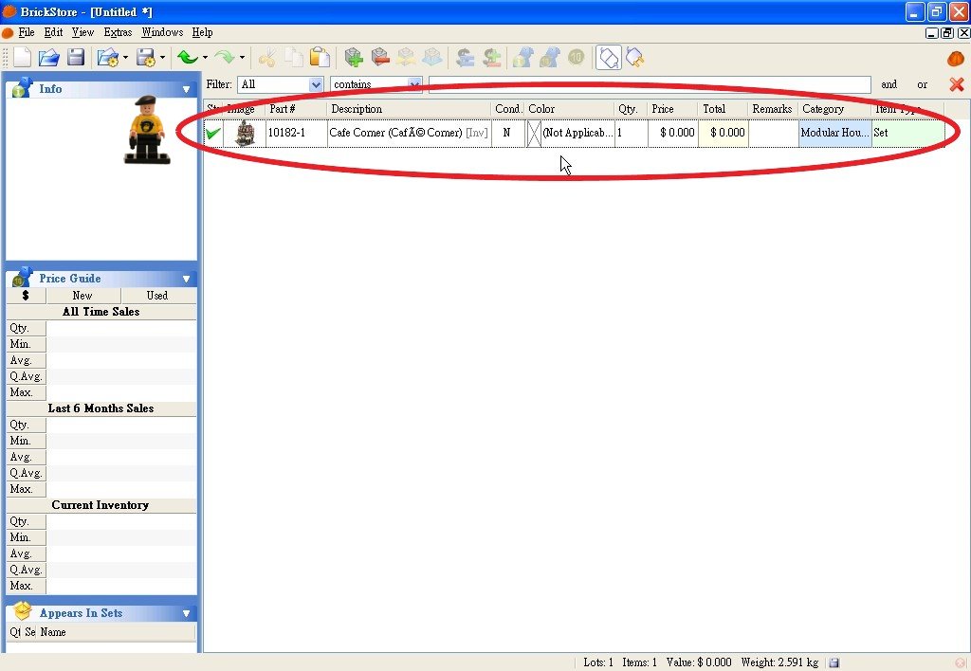971x671 pixels.
Task: Open the Windows menu
Action: click(x=162, y=32)
